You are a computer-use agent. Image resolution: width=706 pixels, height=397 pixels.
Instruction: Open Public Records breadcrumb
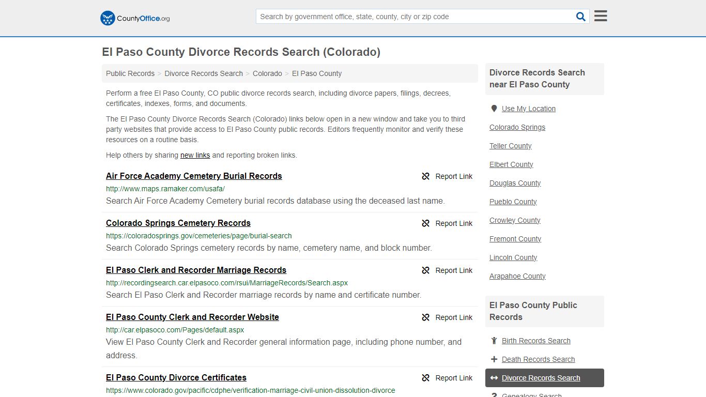(130, 73)
